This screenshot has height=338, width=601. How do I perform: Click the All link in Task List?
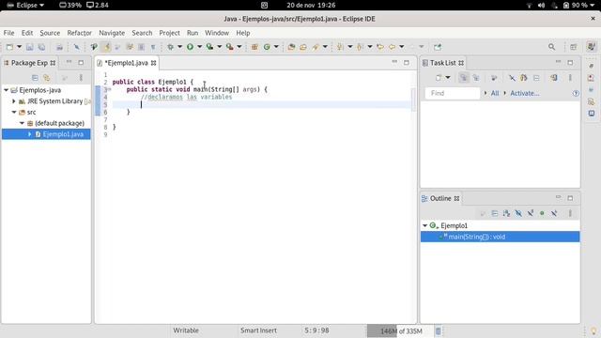[x=495, y=93]
